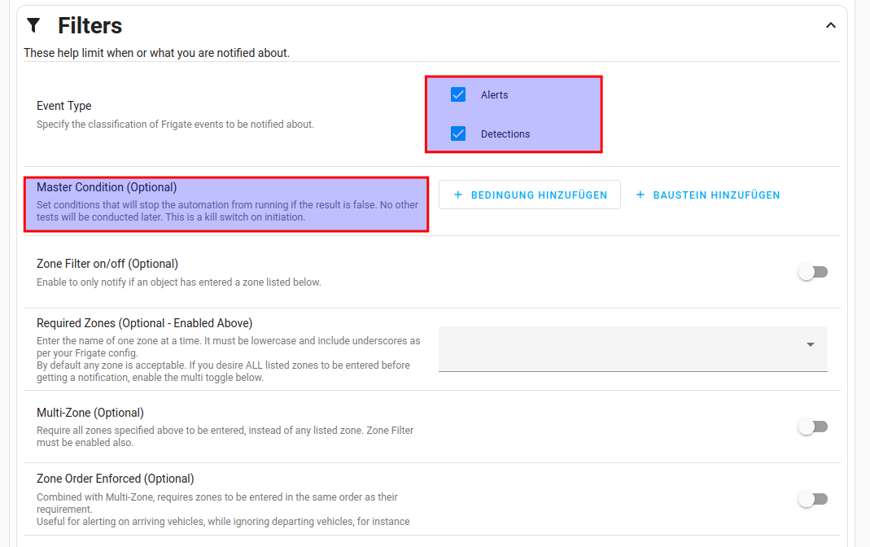This screenshot has width=870, height=547.
Task: Select the Master Condition (Optional) title
Action: 107,187
